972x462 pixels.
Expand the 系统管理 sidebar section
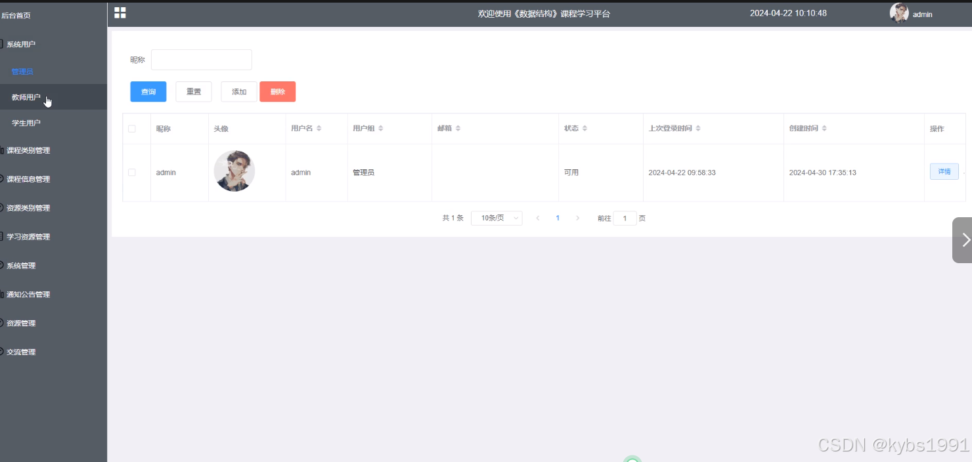(53, 266)
